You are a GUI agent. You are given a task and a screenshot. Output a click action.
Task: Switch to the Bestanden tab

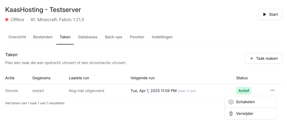pyautogui.click(x=43, y=37)
